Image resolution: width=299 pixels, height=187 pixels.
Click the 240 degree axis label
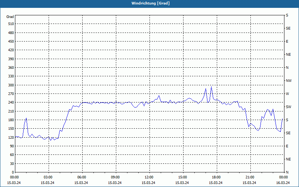tap(11, 102)
